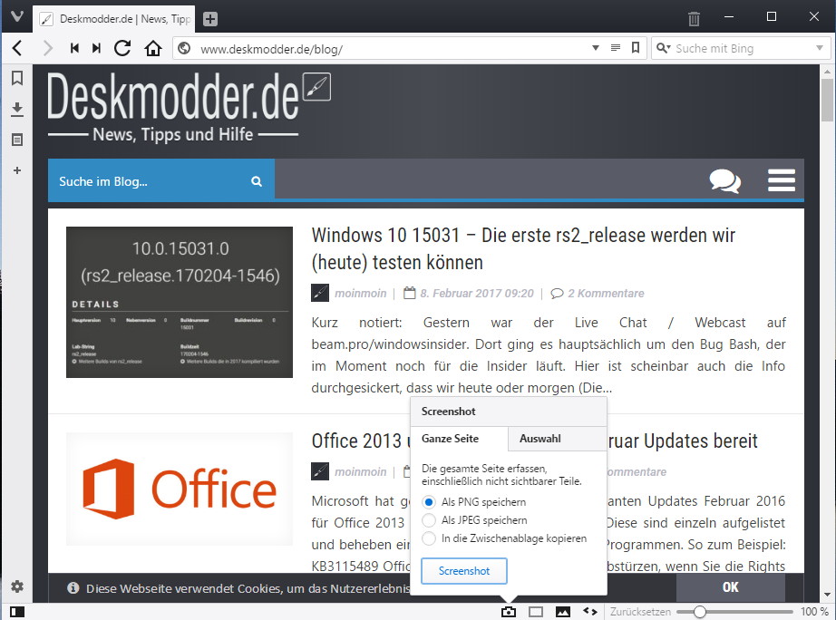Reset zoom with Zurücksetzen

click(640, 612)
